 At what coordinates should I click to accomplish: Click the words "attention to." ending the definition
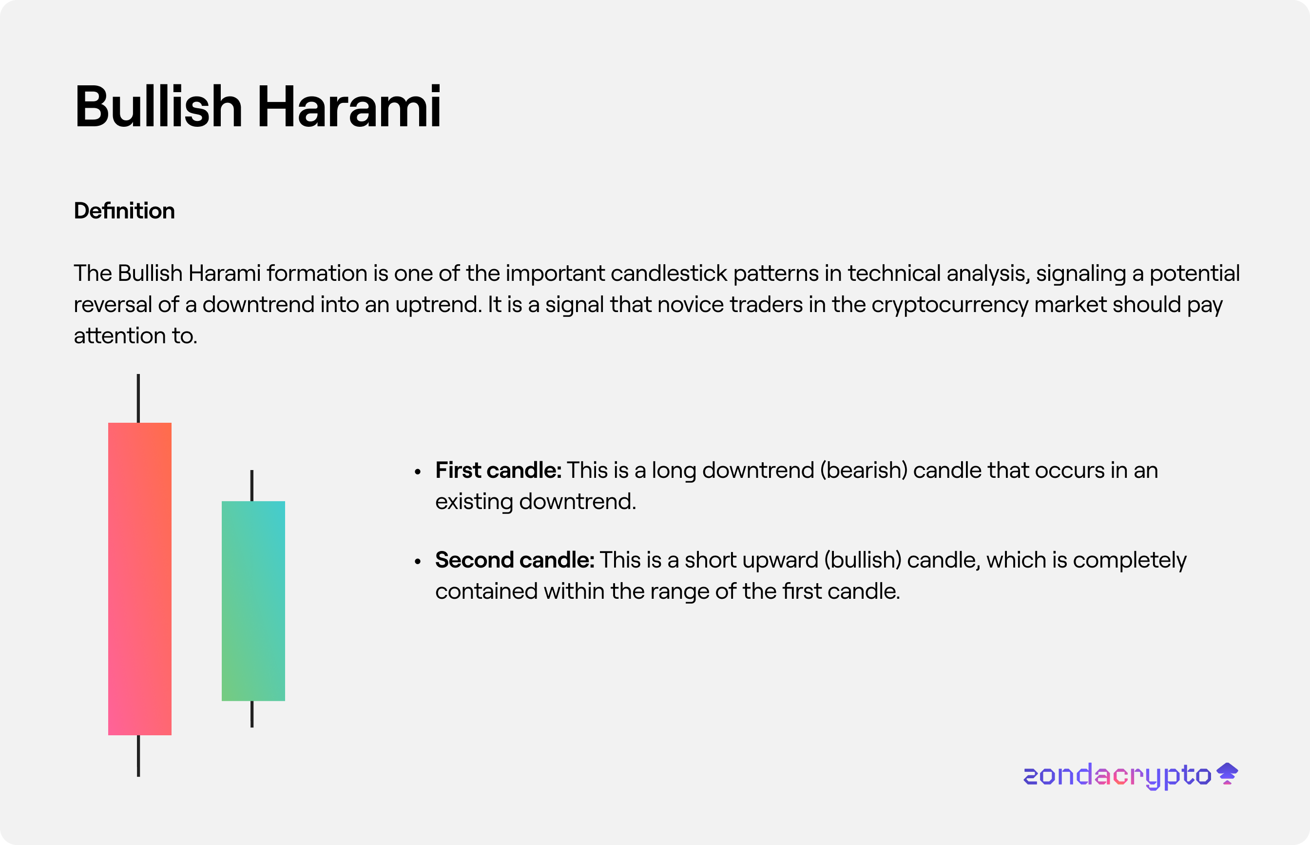(x=135, y=336)
